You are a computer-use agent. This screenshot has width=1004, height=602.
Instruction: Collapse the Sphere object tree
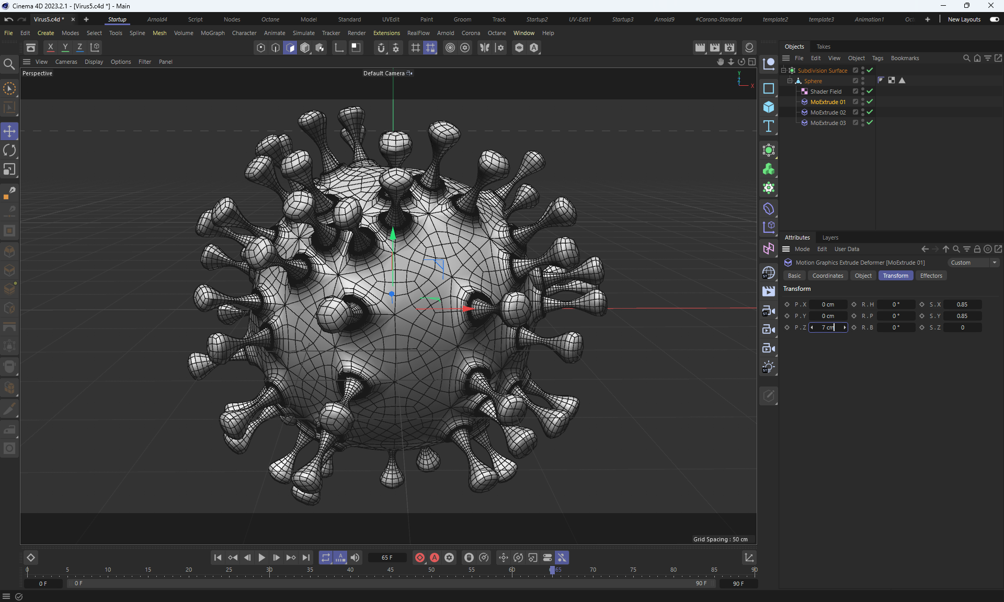point(790,81)
